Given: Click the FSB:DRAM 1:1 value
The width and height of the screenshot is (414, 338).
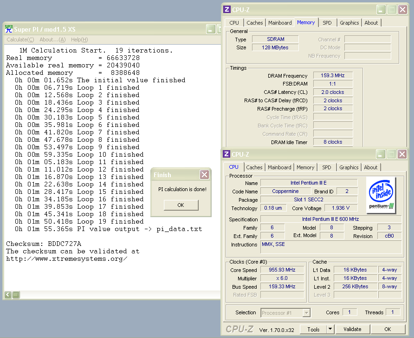Looking at the screenshot, I should 333,84.
